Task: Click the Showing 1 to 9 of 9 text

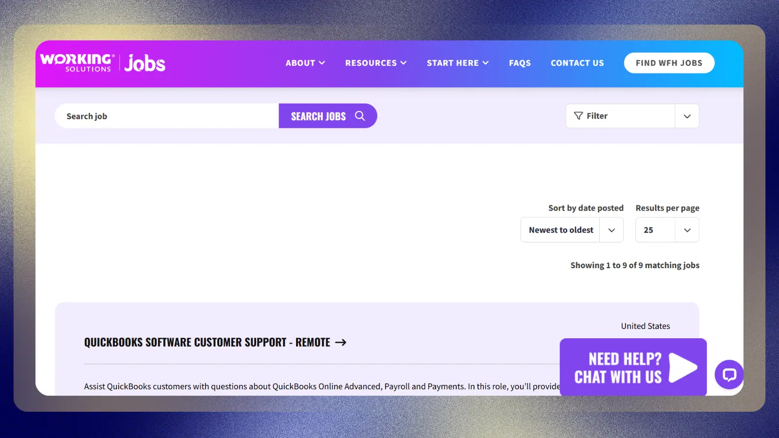Action: [635, 265]
